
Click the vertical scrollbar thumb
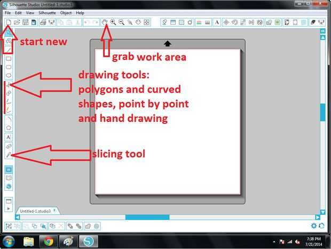pyautogui.click(x=323, y=112)
